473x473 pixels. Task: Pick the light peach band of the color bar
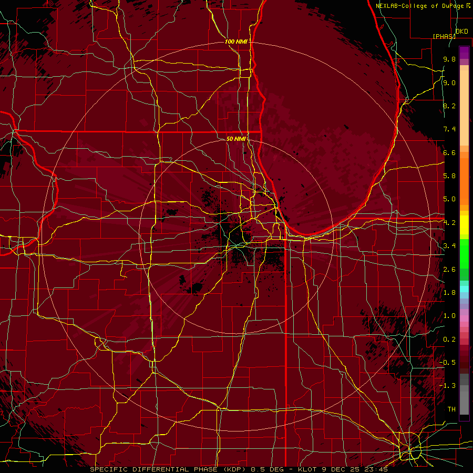[464, 108]
